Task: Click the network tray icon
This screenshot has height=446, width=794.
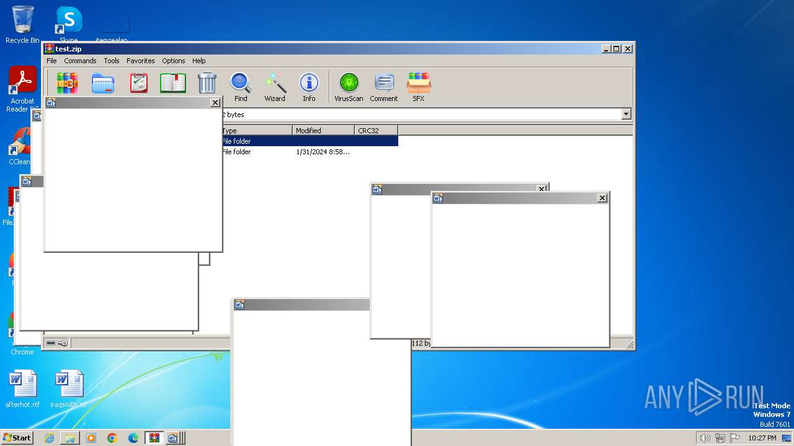Action: click(x=720, y=438)
